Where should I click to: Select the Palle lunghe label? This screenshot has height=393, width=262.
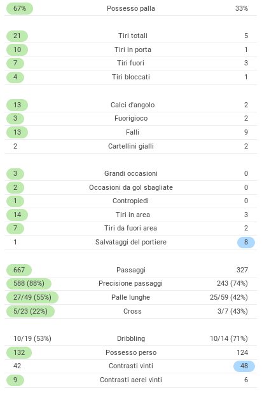coord(131,297)
